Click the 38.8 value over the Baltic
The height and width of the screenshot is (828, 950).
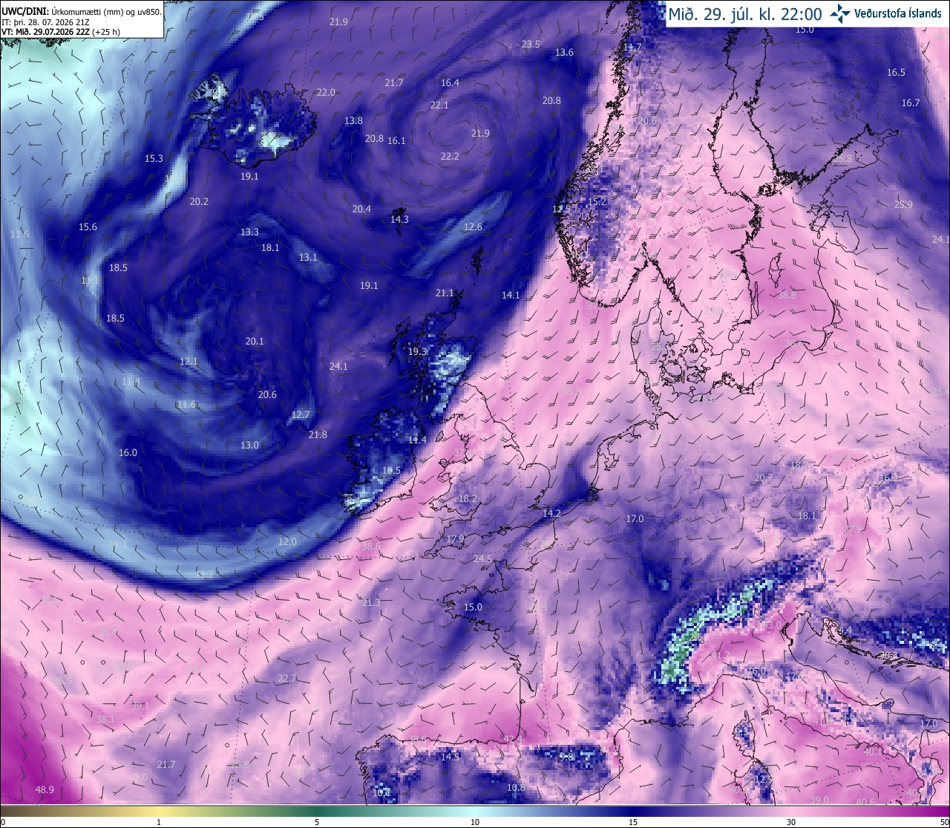(x=787, y=295)
